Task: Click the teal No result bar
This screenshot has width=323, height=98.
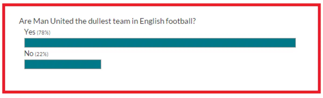Action: pyautogui.click(x=63, y=64)
